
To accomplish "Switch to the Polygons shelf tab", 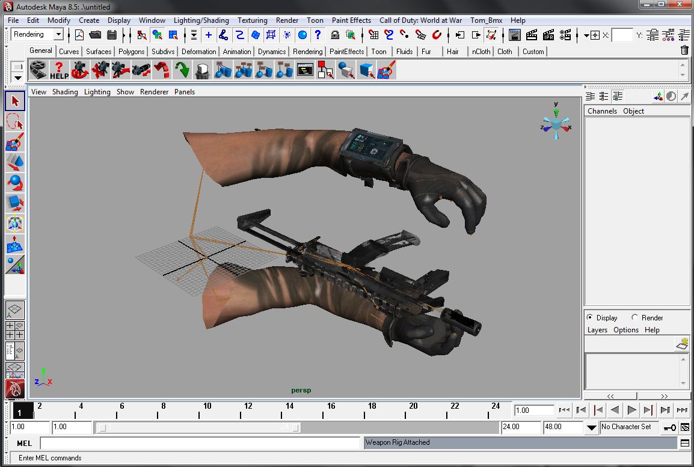I will point(131,52).
